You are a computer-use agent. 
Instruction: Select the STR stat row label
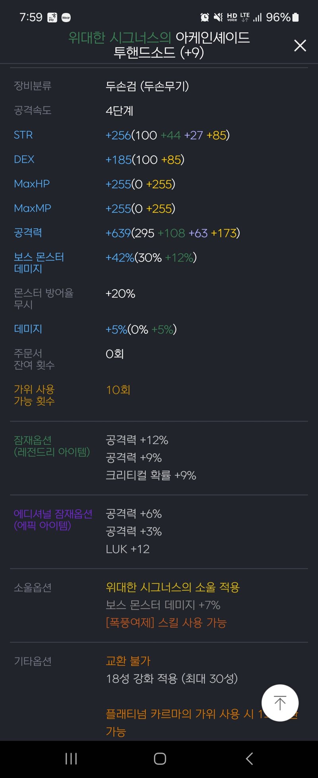(x=23, y=135)
